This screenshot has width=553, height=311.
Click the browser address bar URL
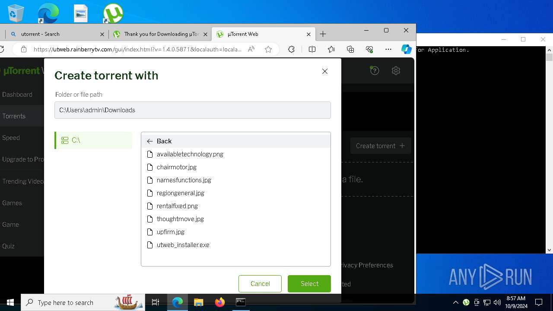pyautogui.click(x=137, y=49)
